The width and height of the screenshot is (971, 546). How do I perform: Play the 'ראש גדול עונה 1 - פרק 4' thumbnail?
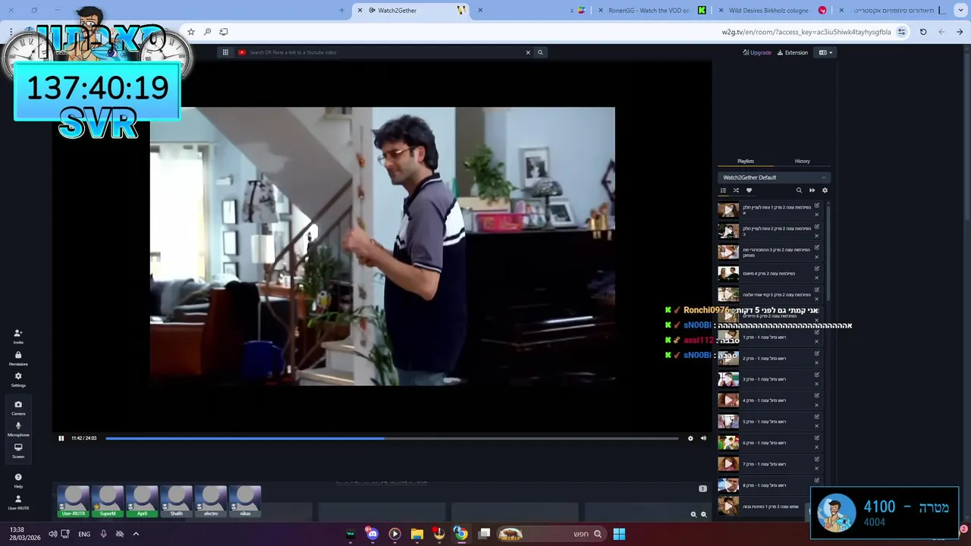tap(728, 400)
